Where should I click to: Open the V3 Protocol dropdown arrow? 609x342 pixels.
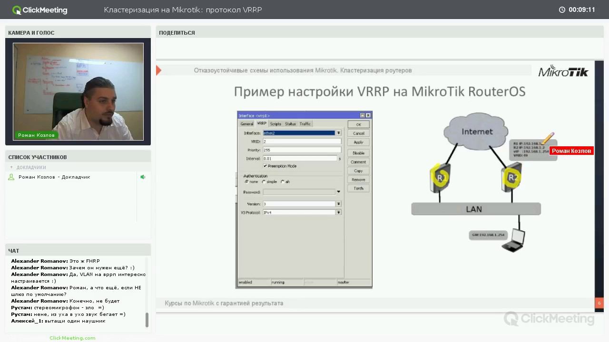pyautogui.click(x=339, y=212)
